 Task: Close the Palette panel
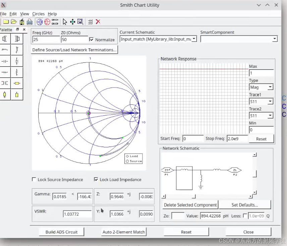point(24,29)
